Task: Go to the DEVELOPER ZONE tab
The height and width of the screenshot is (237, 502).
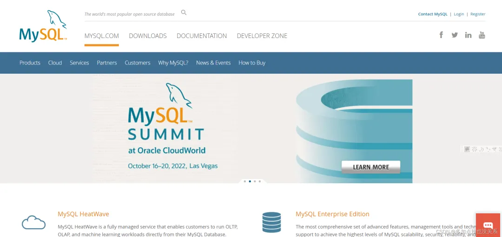Action: [x=262, y=36]
